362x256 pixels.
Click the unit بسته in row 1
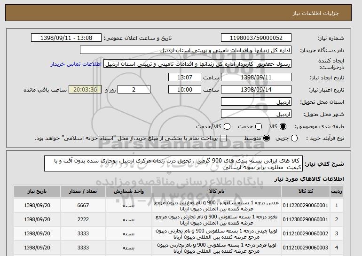pyautogui.click(x=128, y=205)
